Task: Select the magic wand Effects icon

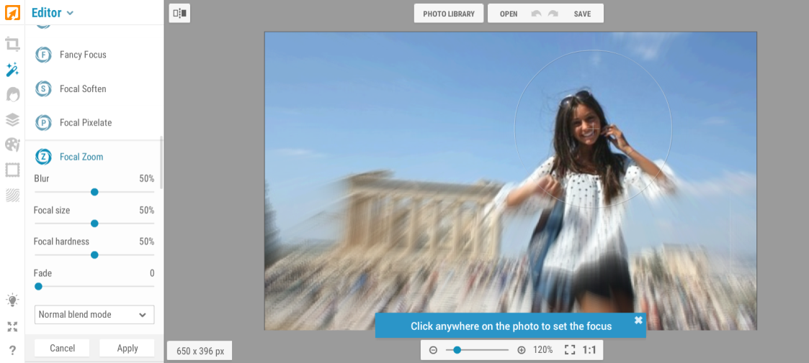Action: [12, 70]
